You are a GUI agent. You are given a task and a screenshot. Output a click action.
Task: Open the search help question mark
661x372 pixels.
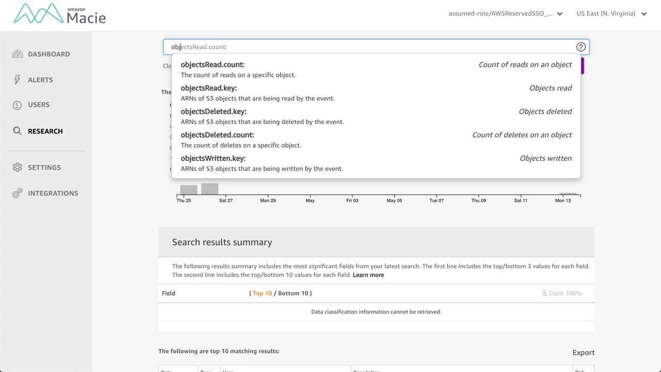point(581,47)
